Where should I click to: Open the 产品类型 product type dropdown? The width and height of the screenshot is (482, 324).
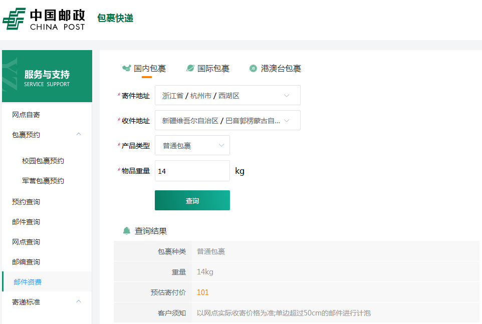(x=192, y=145)
